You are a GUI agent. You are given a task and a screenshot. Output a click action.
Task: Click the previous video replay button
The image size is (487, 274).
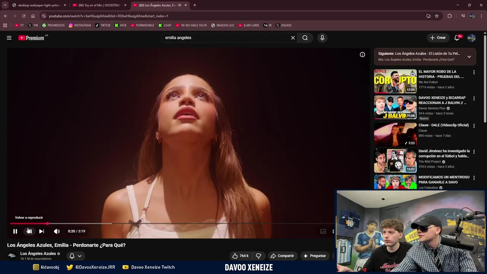pos(29,231)
